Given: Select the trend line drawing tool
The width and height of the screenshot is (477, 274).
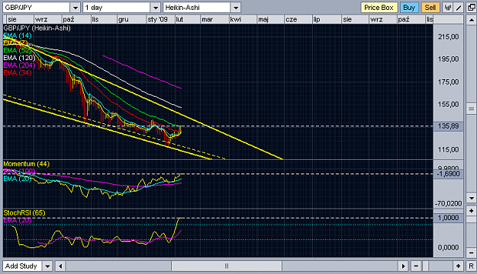Looking at the screenshot, I should click(459, 8).
